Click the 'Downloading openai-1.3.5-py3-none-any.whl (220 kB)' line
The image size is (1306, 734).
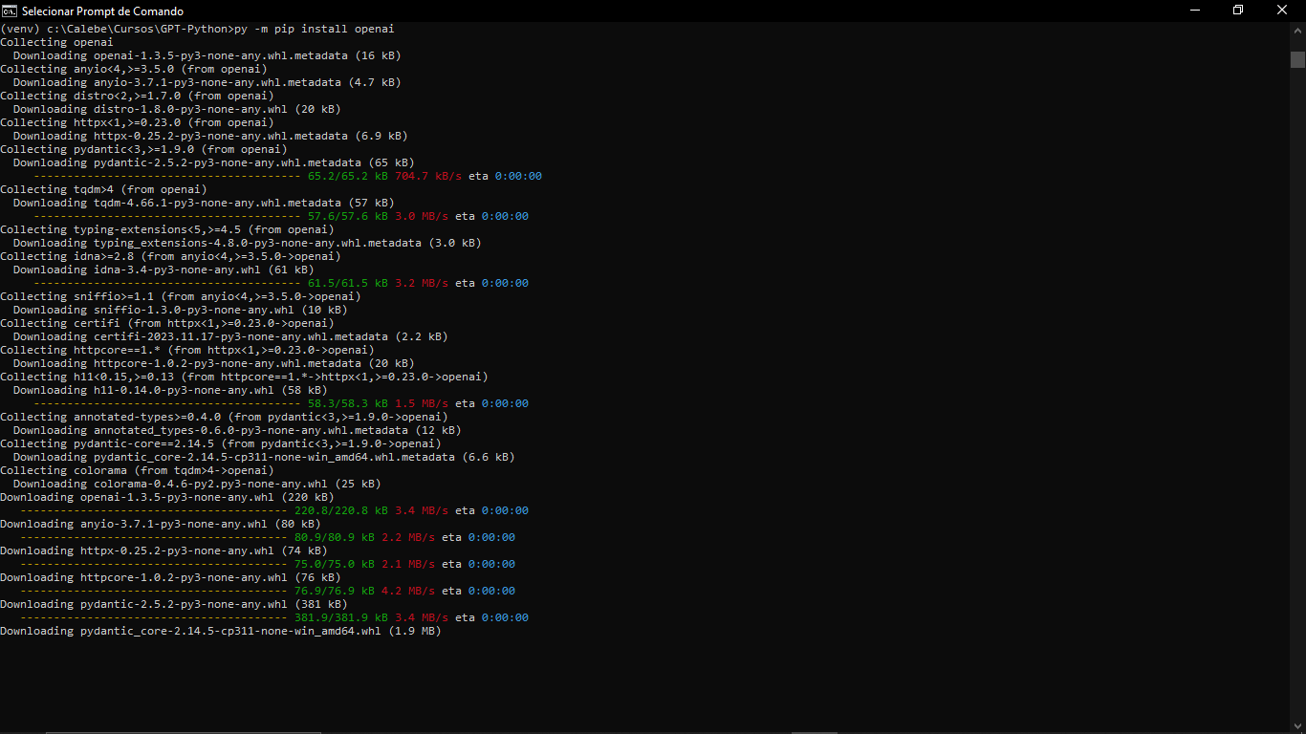(x=167, y=497)
